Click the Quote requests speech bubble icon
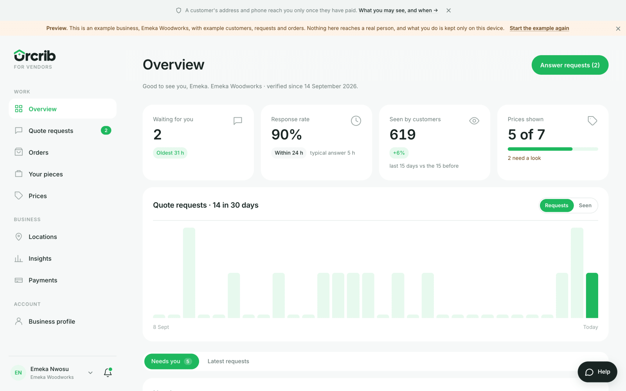 click(19, 131)
